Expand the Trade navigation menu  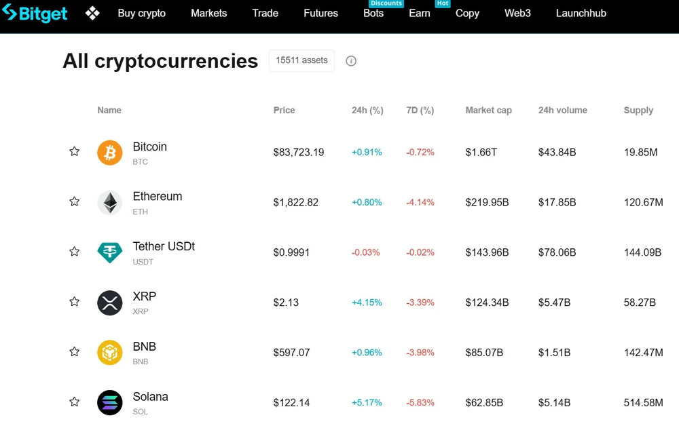pyautogui.click(x=265, y=13)
